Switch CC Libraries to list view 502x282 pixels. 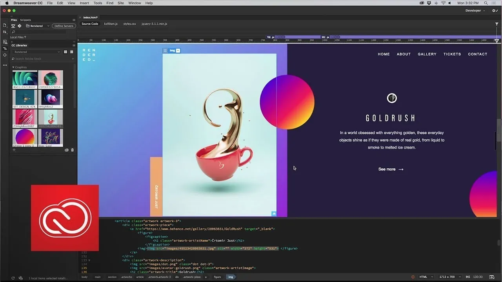(72, 52)
